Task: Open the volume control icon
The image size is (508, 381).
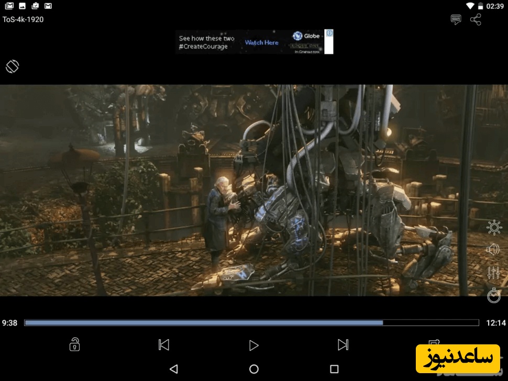Action: 493,250
